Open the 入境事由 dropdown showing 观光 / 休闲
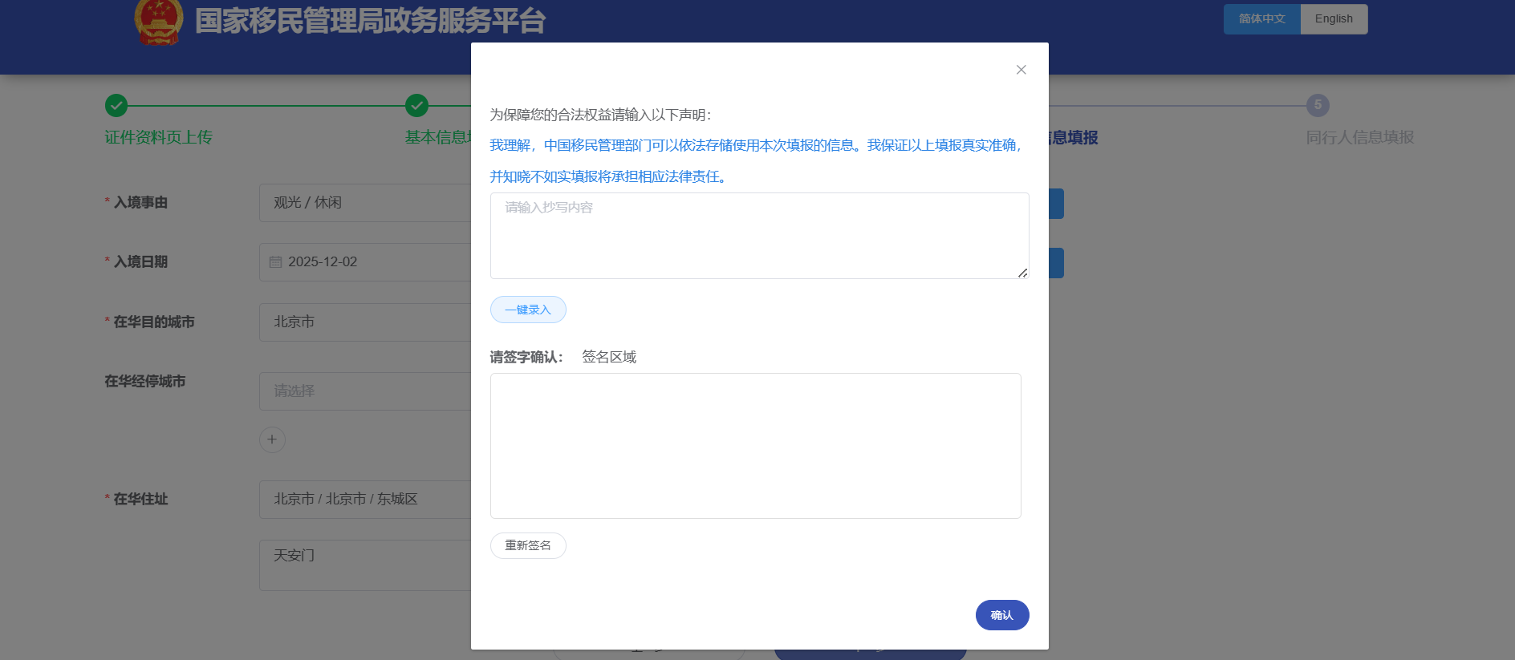Viewport: 1515px width, 660px height. tap(365, 203)
